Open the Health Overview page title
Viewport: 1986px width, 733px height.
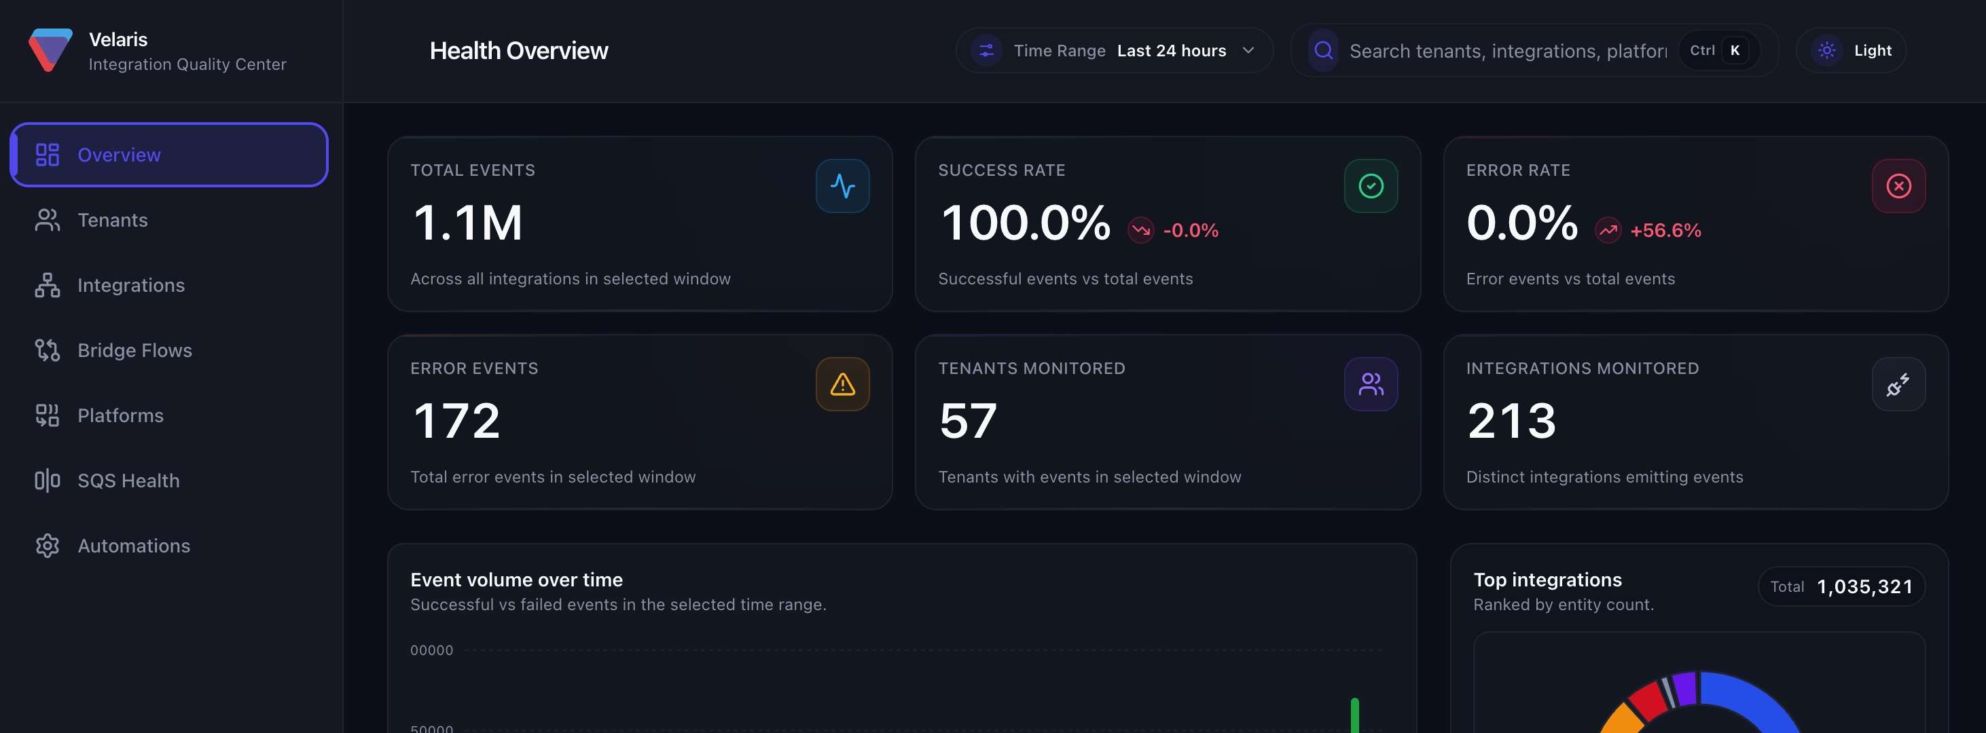click(519, 50)
